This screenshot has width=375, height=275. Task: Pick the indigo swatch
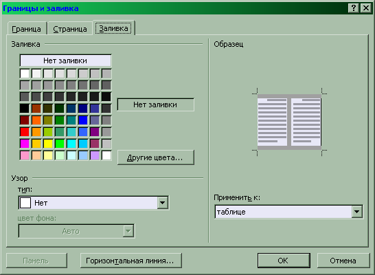click(x=95, y=109)
